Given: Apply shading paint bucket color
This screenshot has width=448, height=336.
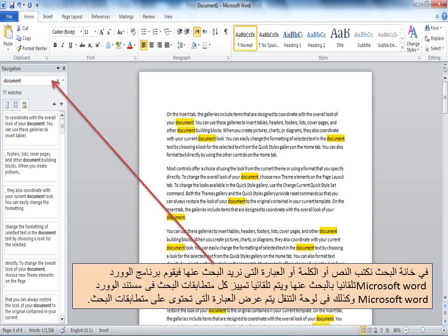Looking at the screenshot, I should pos(194,45).
